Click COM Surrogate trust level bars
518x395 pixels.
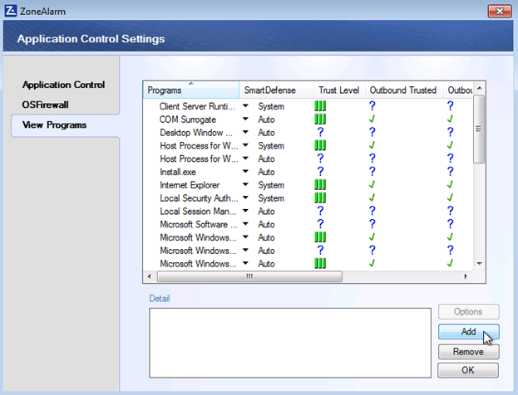320,119
